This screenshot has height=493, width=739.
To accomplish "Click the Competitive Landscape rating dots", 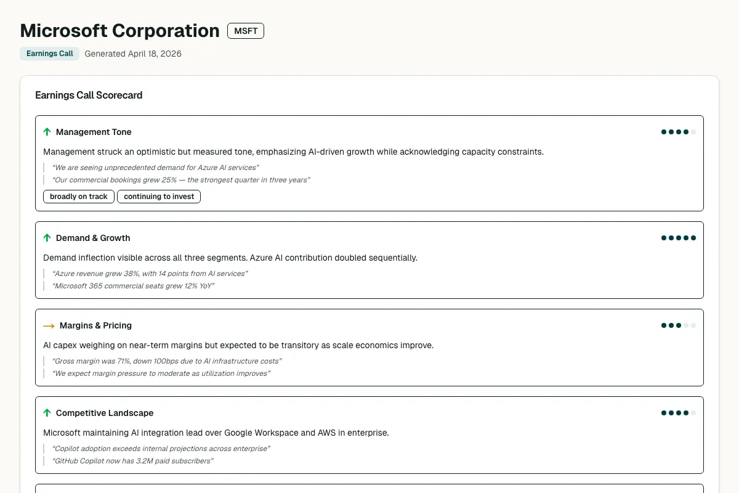I will point(678,413).
